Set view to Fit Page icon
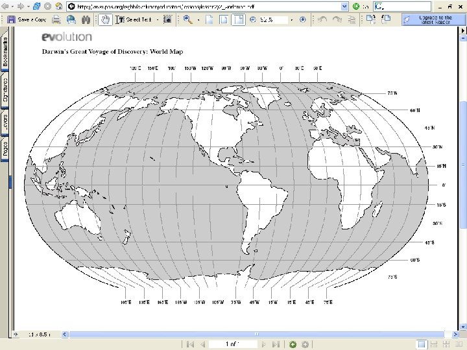The width and height of the screenshot is (467, 350). coord(224,19)
